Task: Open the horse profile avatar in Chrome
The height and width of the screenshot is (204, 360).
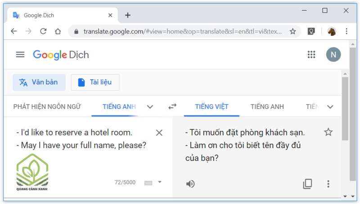Action: [332, 31]
